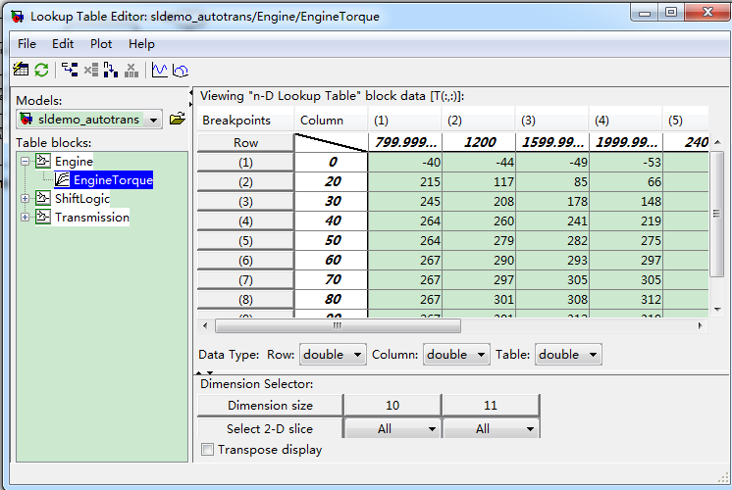Open the Help menu

[x=141, y=44]
